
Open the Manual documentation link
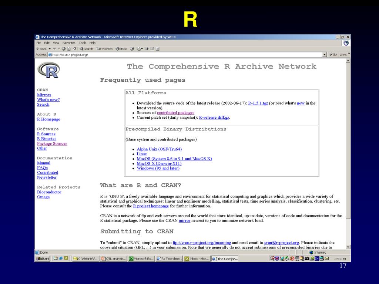tap(44, 163)
